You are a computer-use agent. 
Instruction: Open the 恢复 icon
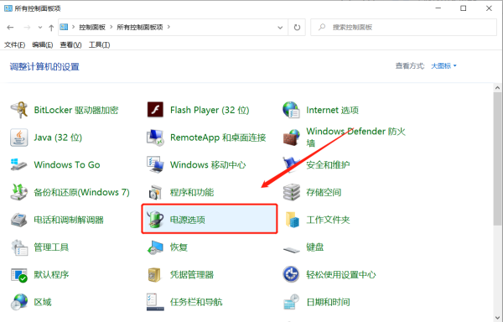pyautogui.click(x=155, y=247)
